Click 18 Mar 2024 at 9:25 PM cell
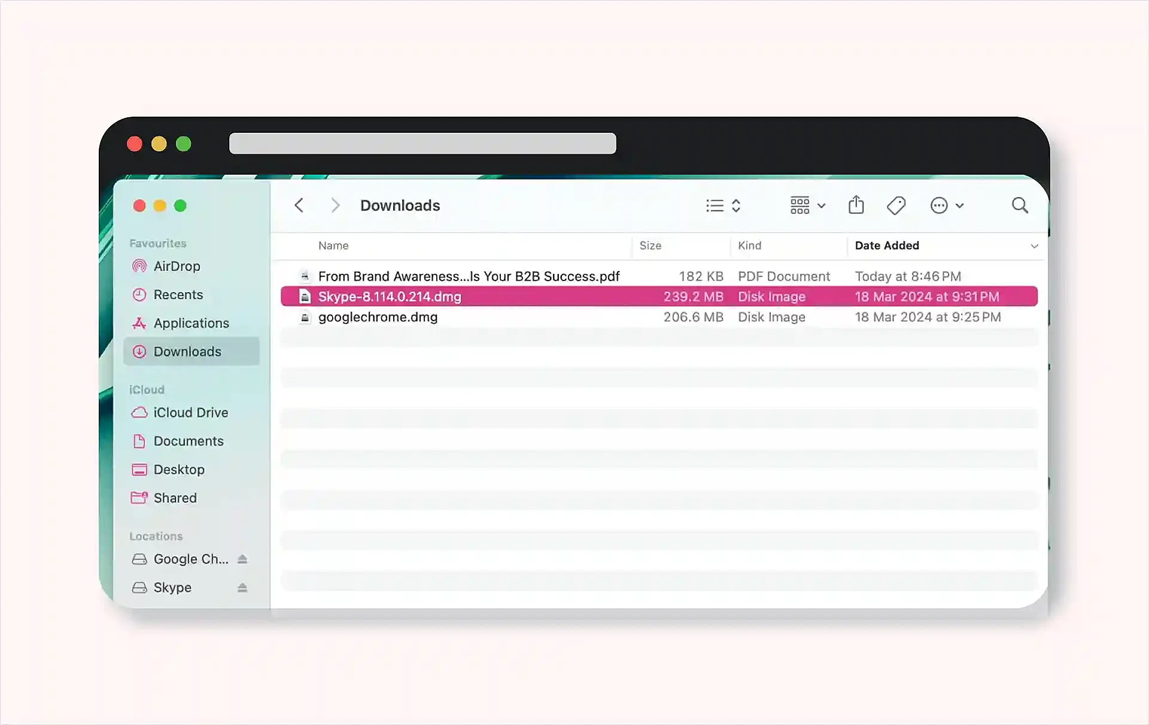Image resolution: width=1149 pixels, height=725 pixels. click(928, 317)
